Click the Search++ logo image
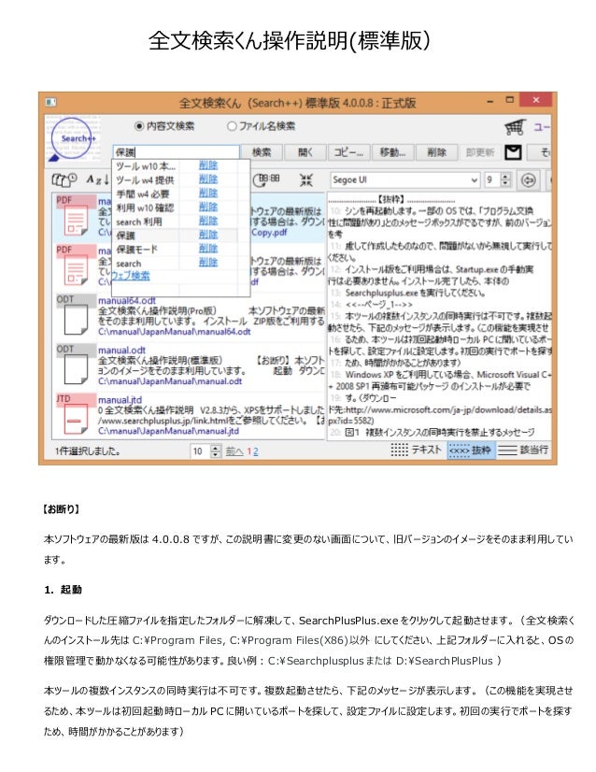This screenshot has height=772, width=596. [72, 138]
